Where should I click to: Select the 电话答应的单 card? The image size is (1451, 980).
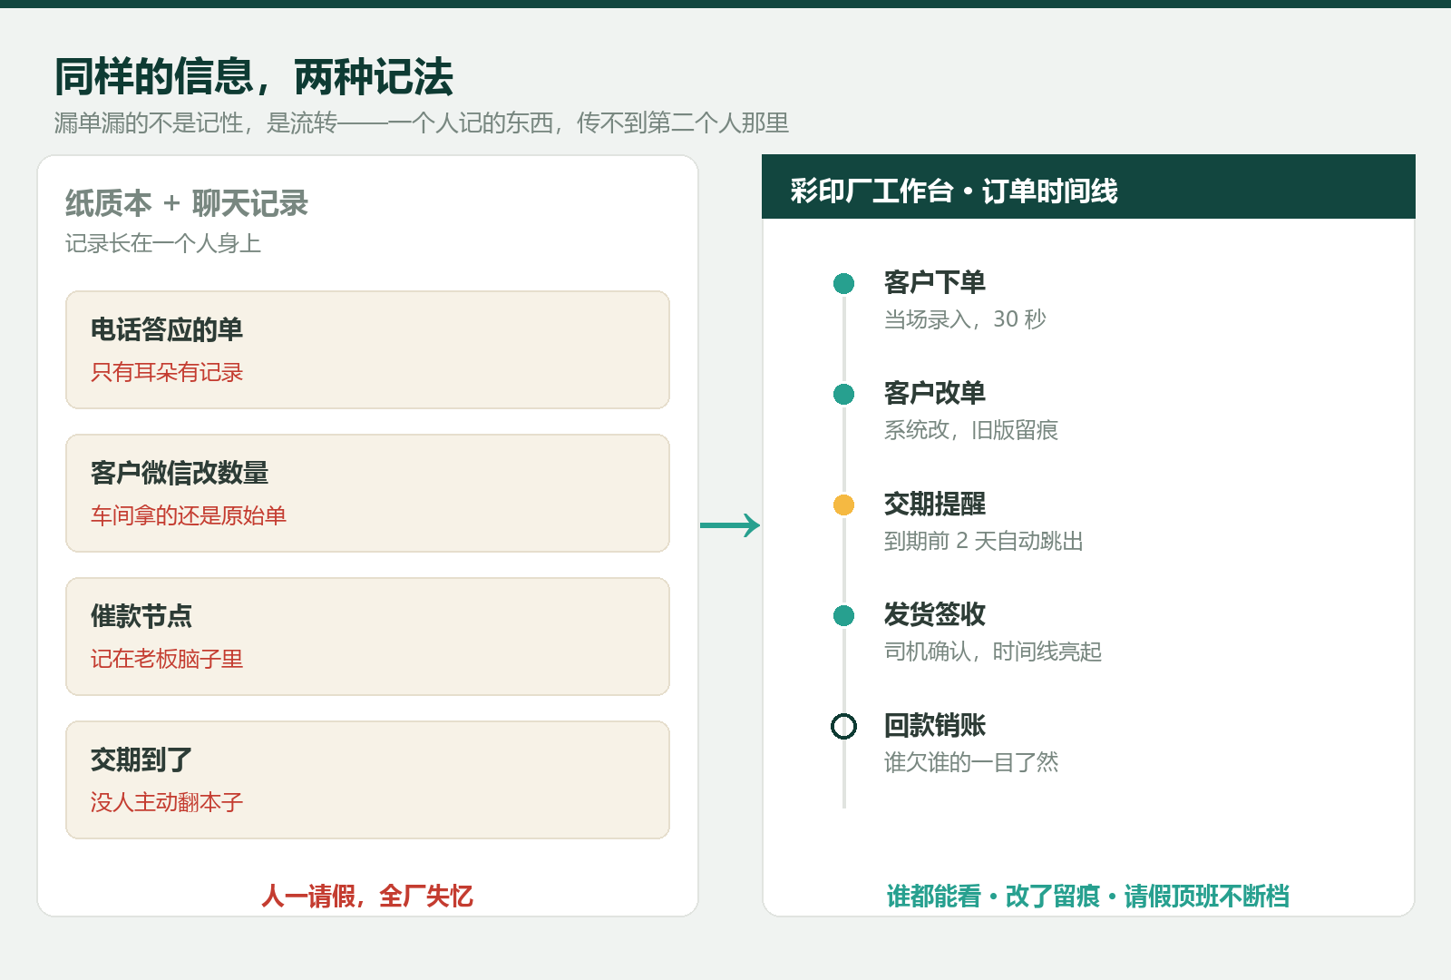pyautogui.click(x=367, y=350)
